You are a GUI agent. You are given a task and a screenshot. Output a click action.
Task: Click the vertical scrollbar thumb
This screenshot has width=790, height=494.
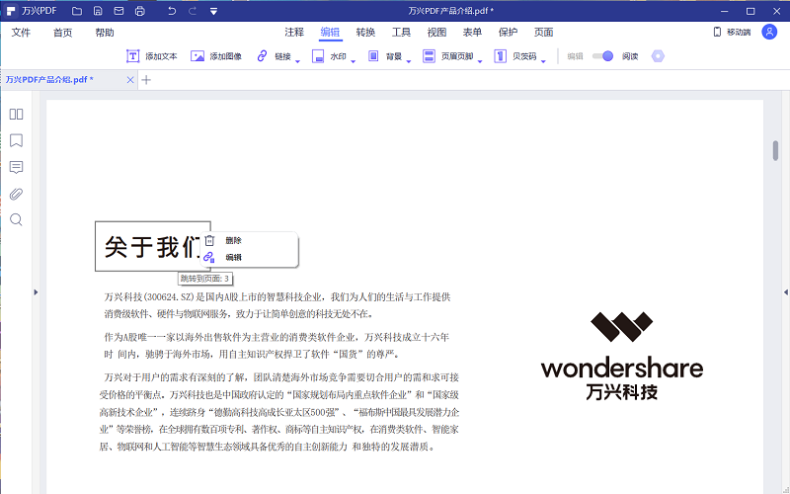[x=775, y=150]
